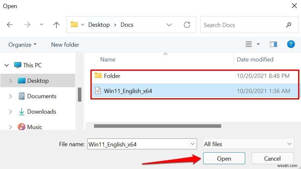Click the Documents page icon
Viewport: 301px width, 169px height.
click(22, 96)
